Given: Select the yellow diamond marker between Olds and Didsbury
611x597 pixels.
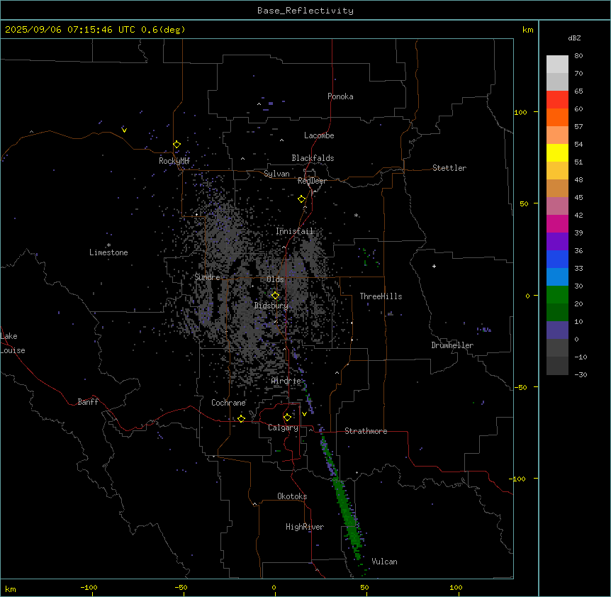Looking at the screenshot, I should pos(275,296).
